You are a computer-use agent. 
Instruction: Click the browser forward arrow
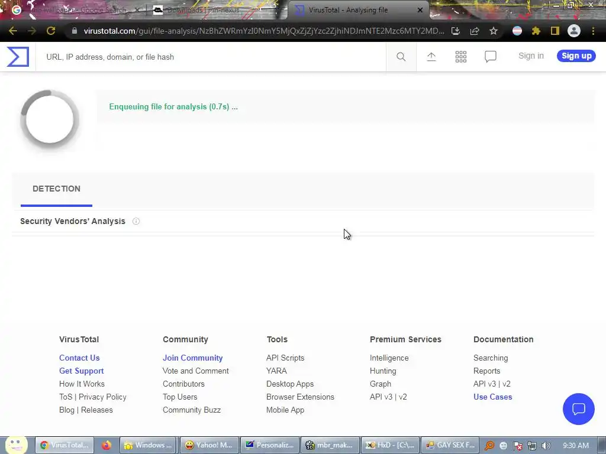32,31
